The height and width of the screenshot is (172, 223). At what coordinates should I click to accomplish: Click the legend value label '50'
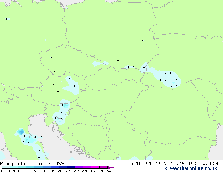(x=109, y=171)
